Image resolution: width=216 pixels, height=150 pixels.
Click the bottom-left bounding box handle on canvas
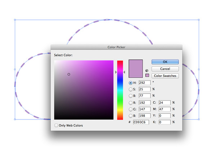point(15,119)
